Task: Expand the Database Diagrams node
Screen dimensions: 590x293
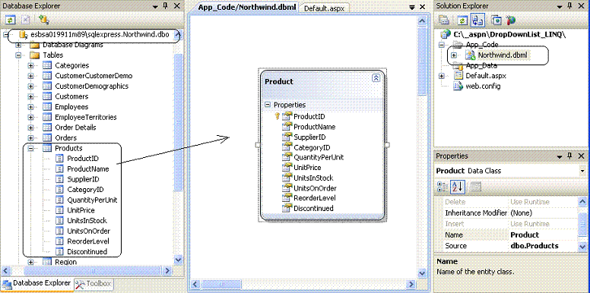Action: [18, 45]
